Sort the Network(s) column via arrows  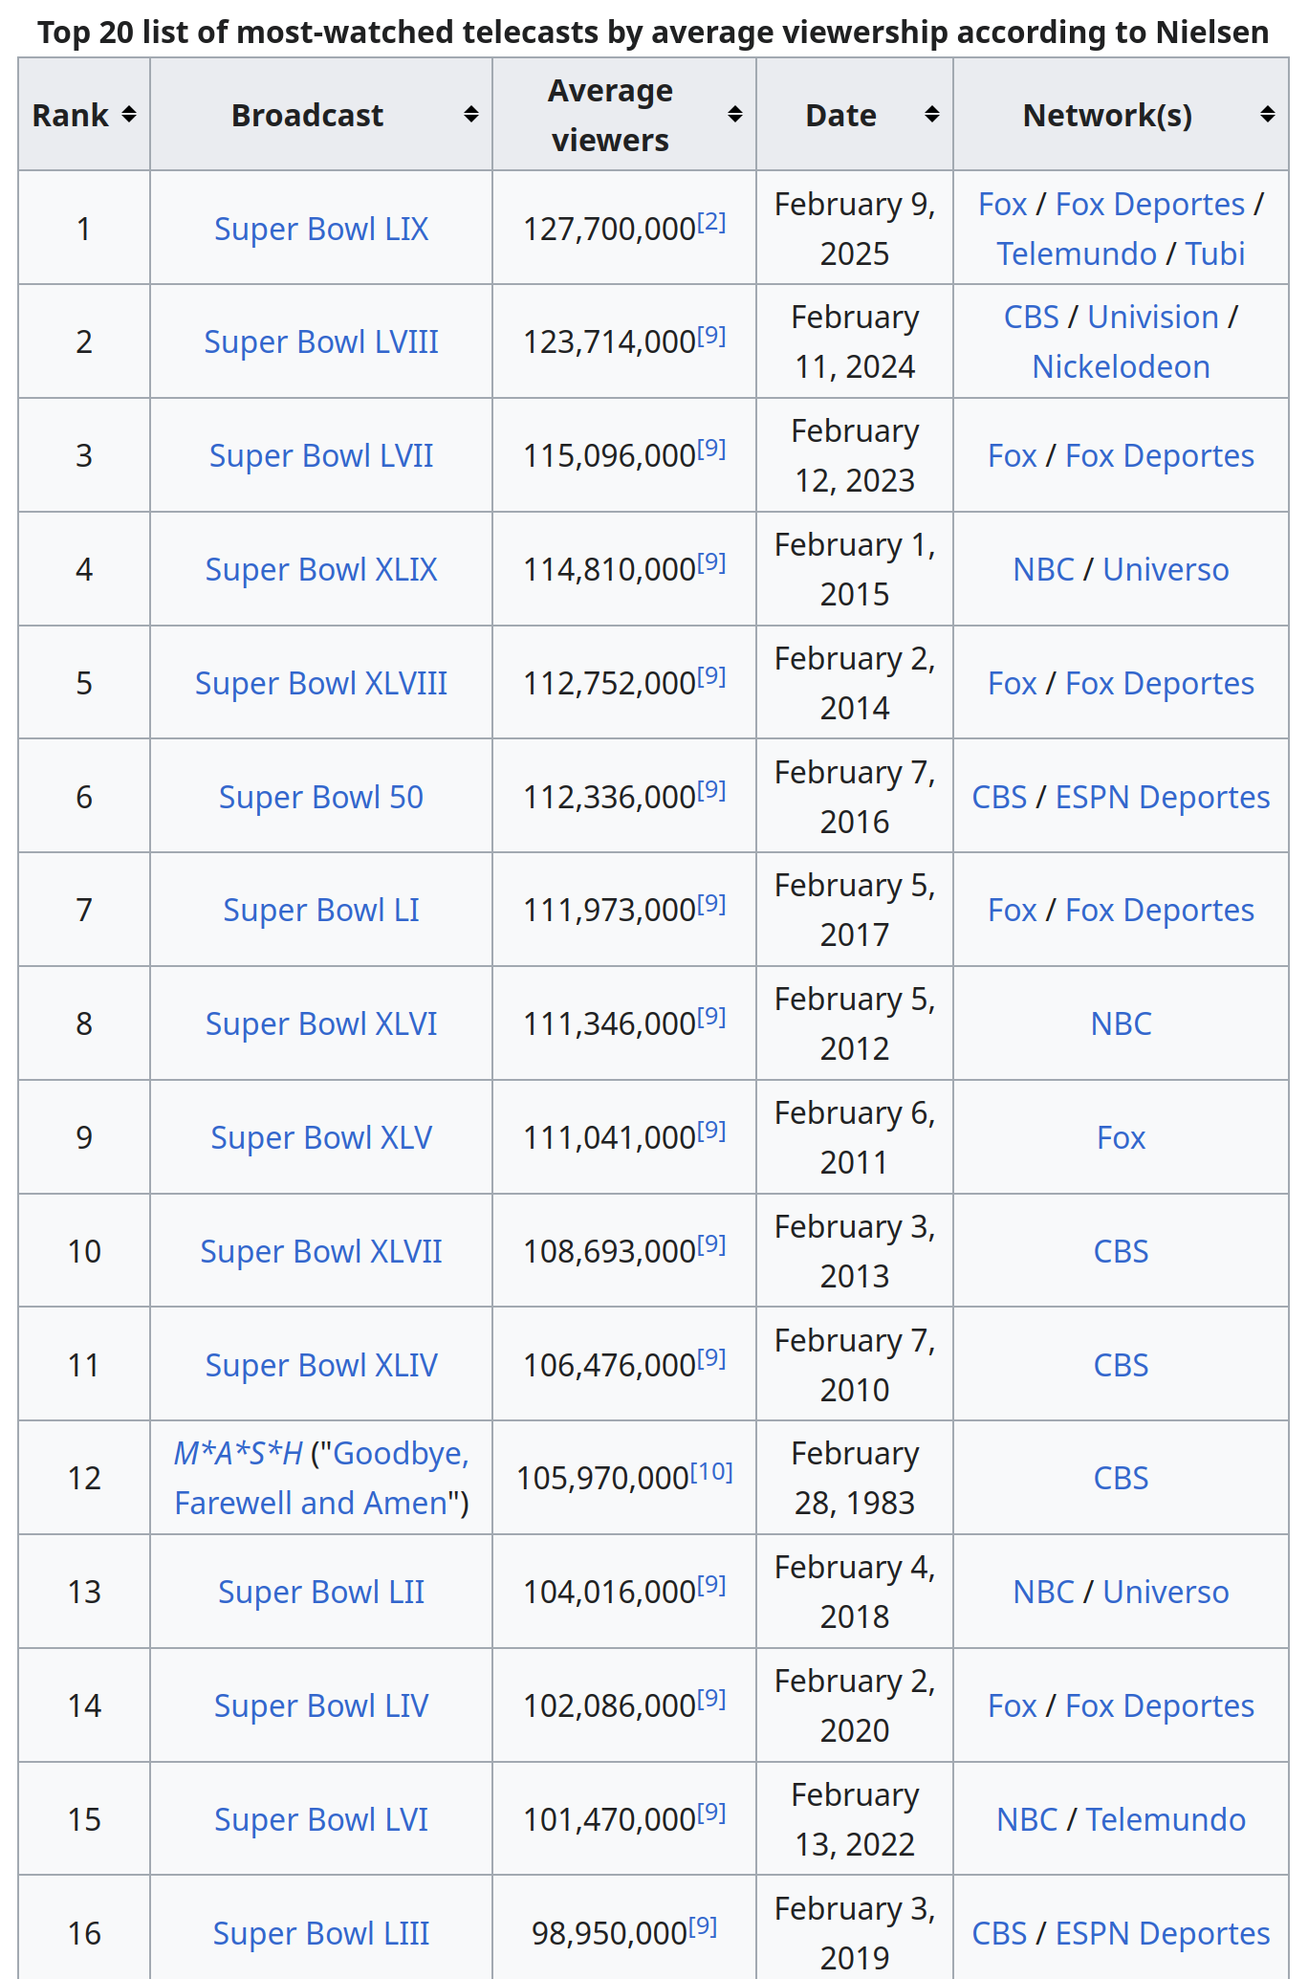click(1267, 115)
